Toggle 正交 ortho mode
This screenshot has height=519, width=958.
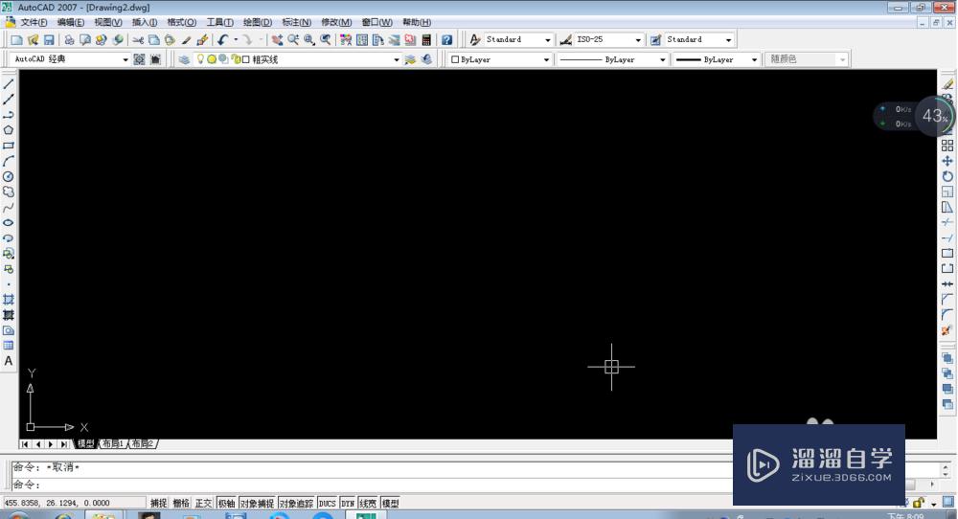click(x=203, y=503)
